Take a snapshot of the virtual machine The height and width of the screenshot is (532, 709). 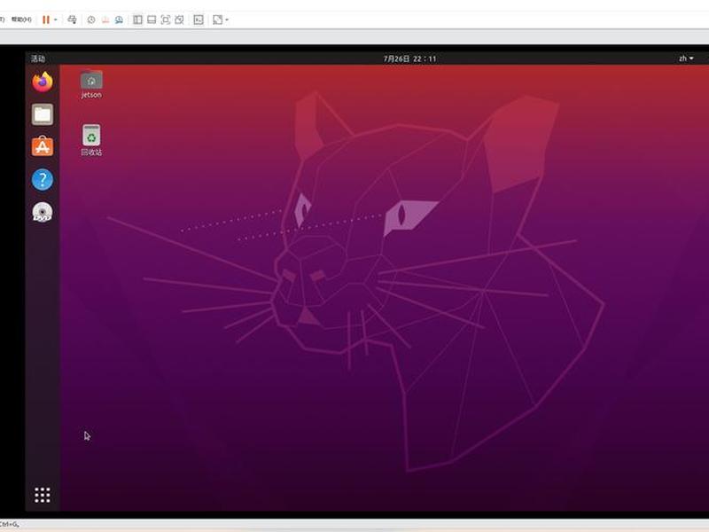pos(91,20)
